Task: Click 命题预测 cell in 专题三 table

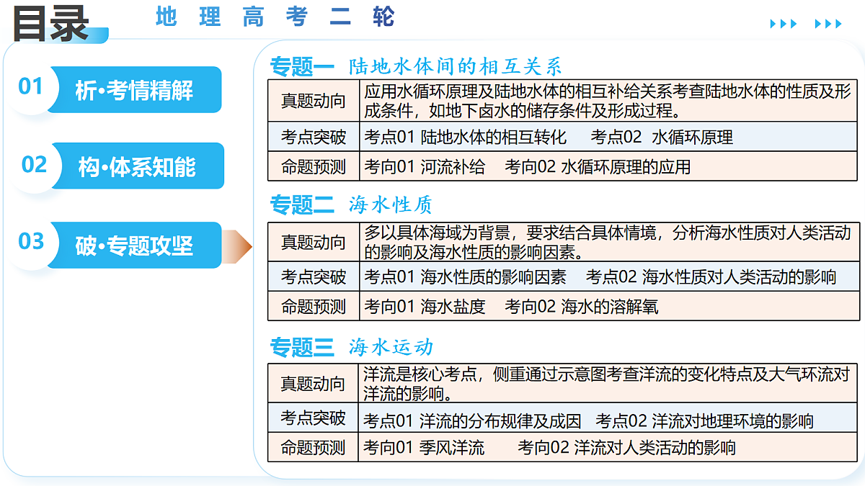Action: tap(314, 447)
